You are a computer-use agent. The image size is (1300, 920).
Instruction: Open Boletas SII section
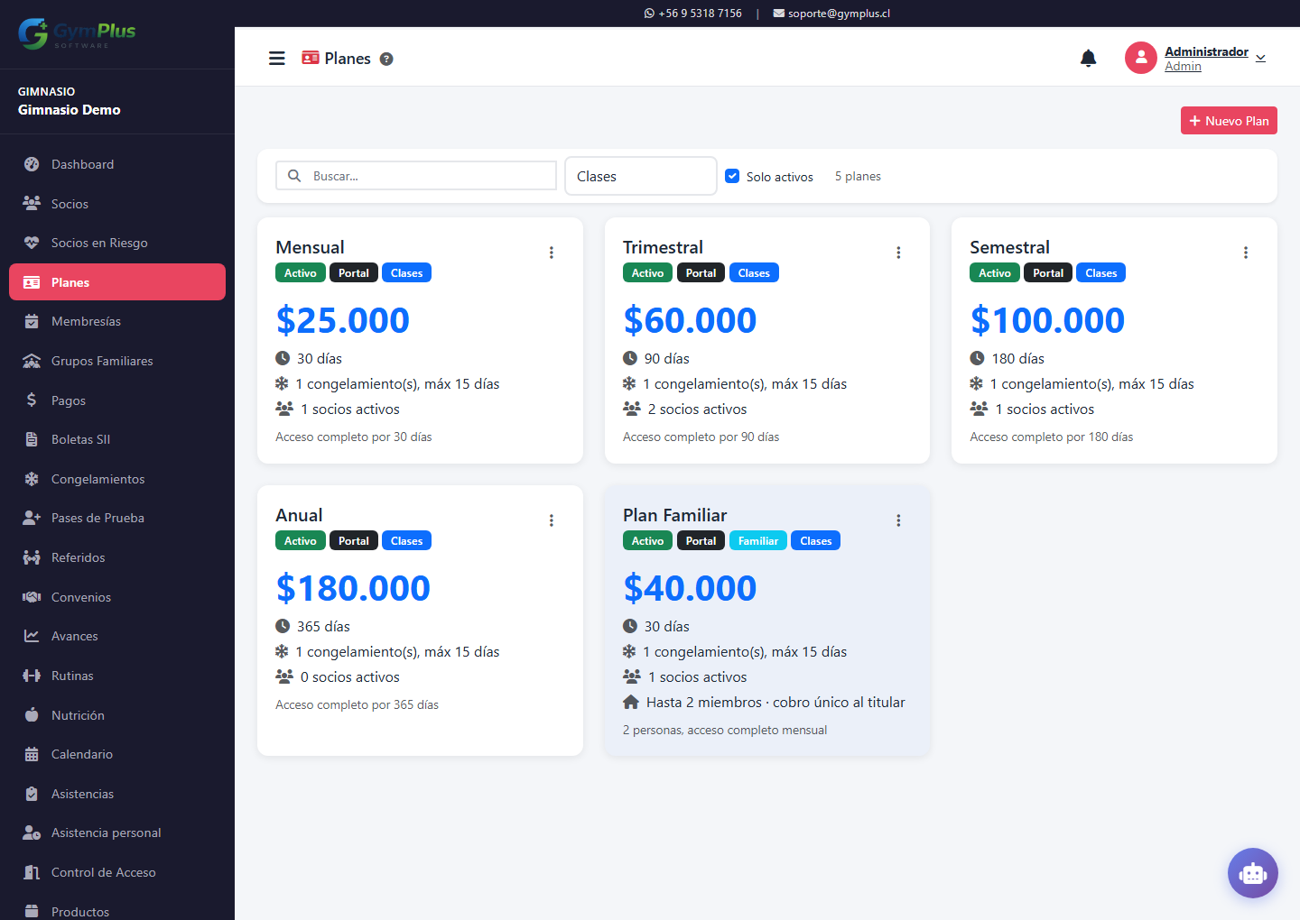[117, 439]
